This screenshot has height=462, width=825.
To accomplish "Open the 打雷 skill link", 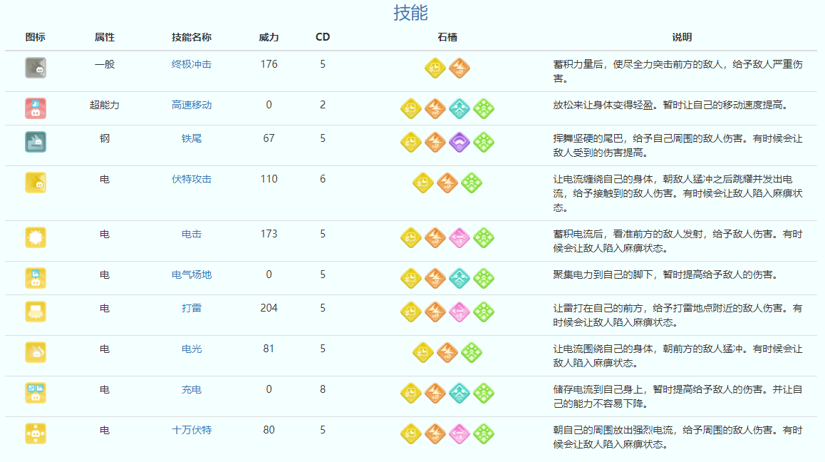I will [192, 308].
